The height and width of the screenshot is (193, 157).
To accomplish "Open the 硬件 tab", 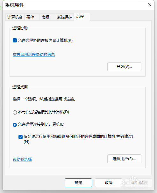I will coord(30,17).
